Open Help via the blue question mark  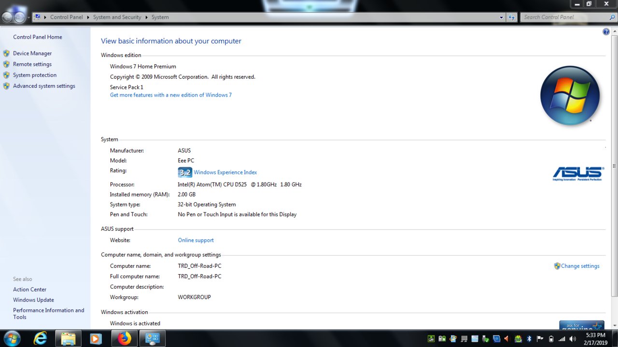pos(606,32)
